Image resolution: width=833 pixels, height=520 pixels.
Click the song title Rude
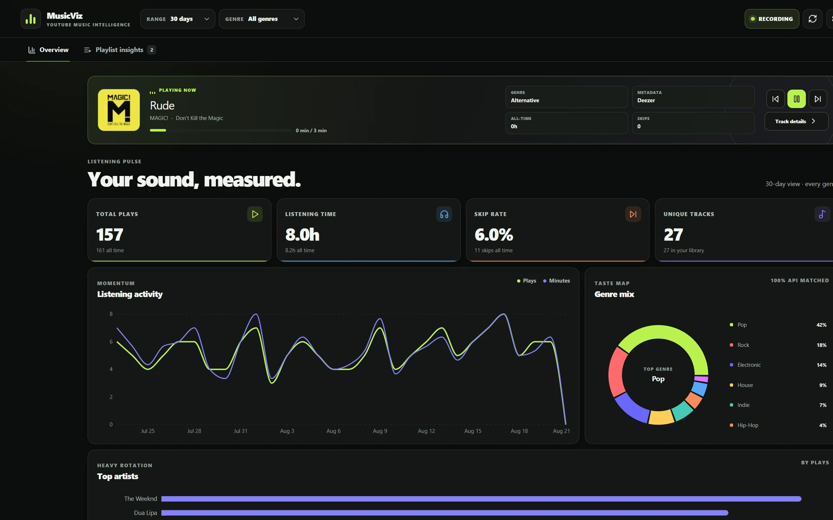tap(162, 105)
